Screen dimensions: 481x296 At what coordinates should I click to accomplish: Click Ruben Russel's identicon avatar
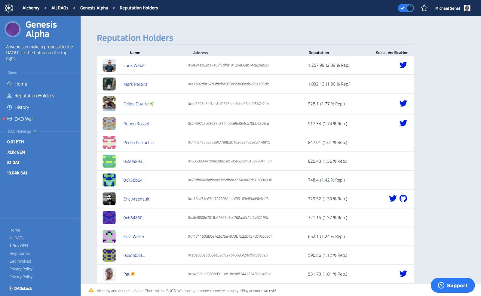tap(109, 124)
